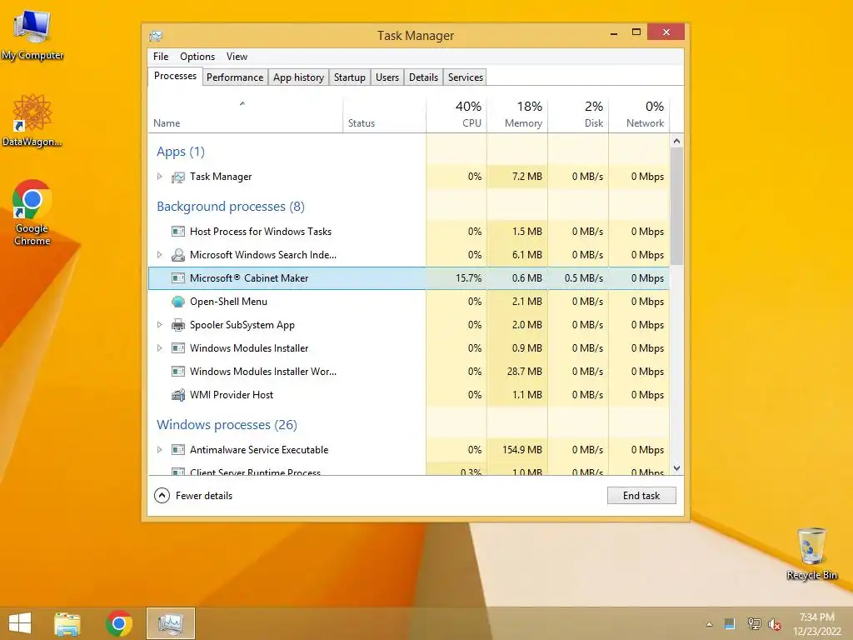Image resolution: width=853 pixels, height=640 pixels.
Task: Sort processes by Disk column
Action: pyautogui.click(x=578, y=115)
